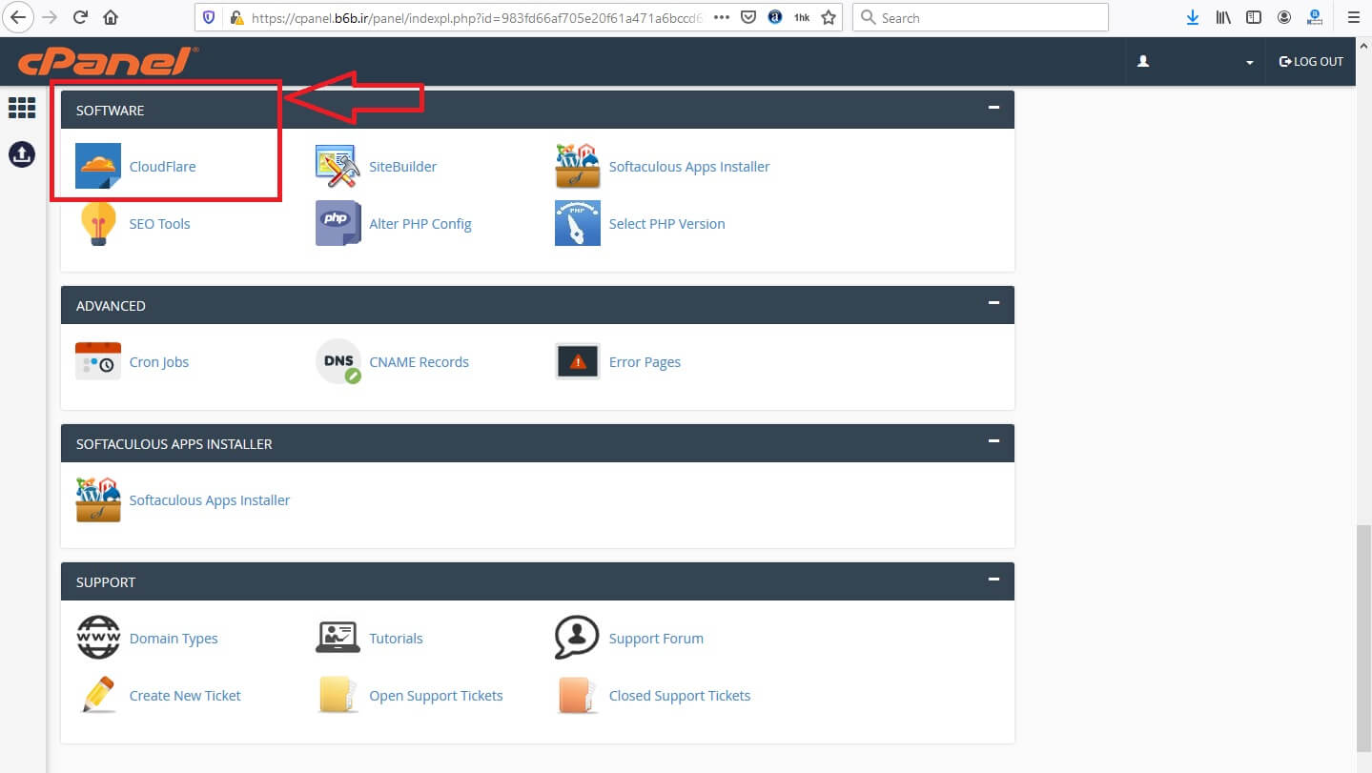Go back to the previous page
The image size is (1372, 773).
click(19, 17)
